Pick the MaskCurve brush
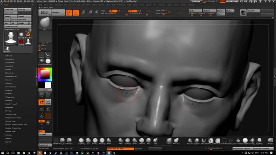 click(217, 141)
